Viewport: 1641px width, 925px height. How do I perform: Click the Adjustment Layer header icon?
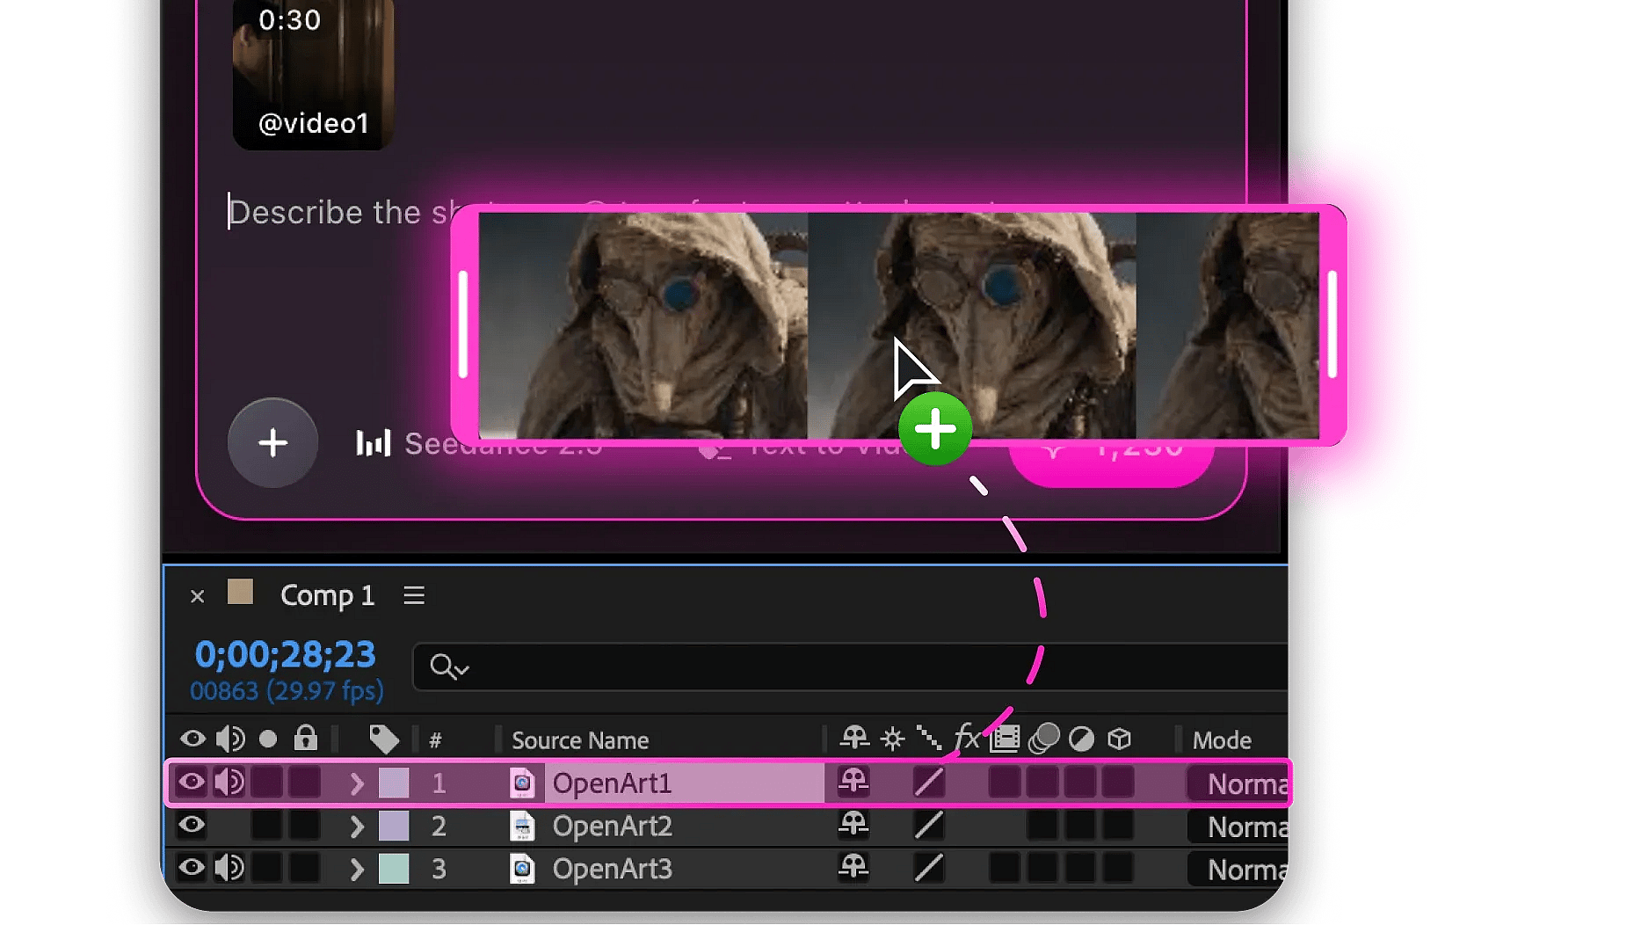coord(1081,739)
